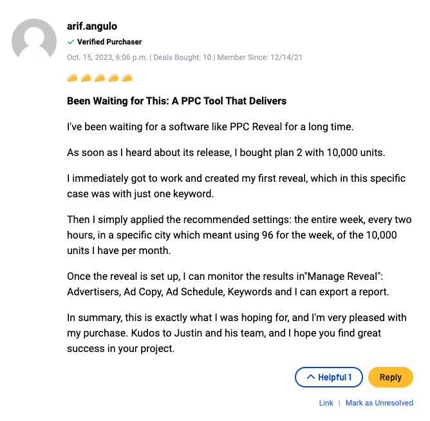The image size is (430, 421).
Task: Click the Verified Purchaser label
Action: coord(109,42)
